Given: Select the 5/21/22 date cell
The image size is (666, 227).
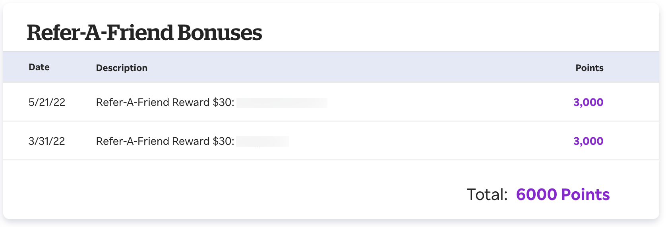Looking at the screenshot, I should pyautogui.click(x=47, y=102).
